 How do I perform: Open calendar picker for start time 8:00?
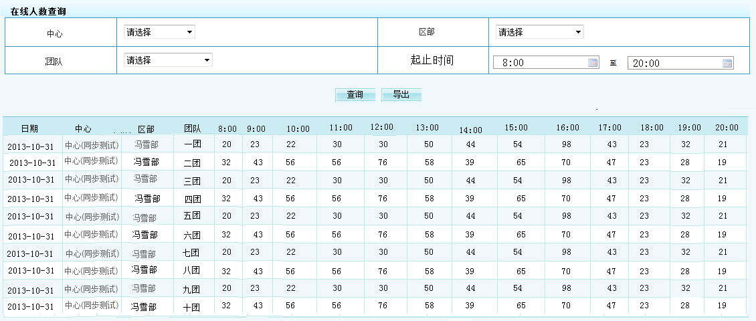click(x=592, y=63)
